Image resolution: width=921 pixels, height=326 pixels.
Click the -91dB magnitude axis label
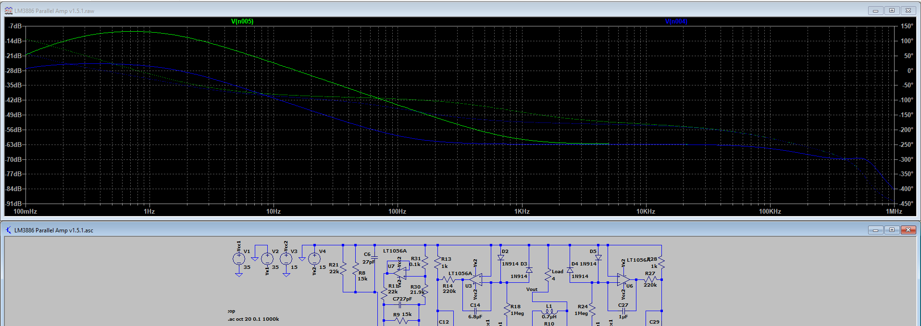click(x=13, y=204)
